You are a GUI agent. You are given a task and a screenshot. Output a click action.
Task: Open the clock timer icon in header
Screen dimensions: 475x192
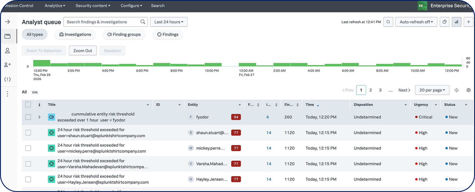(444, 22)
